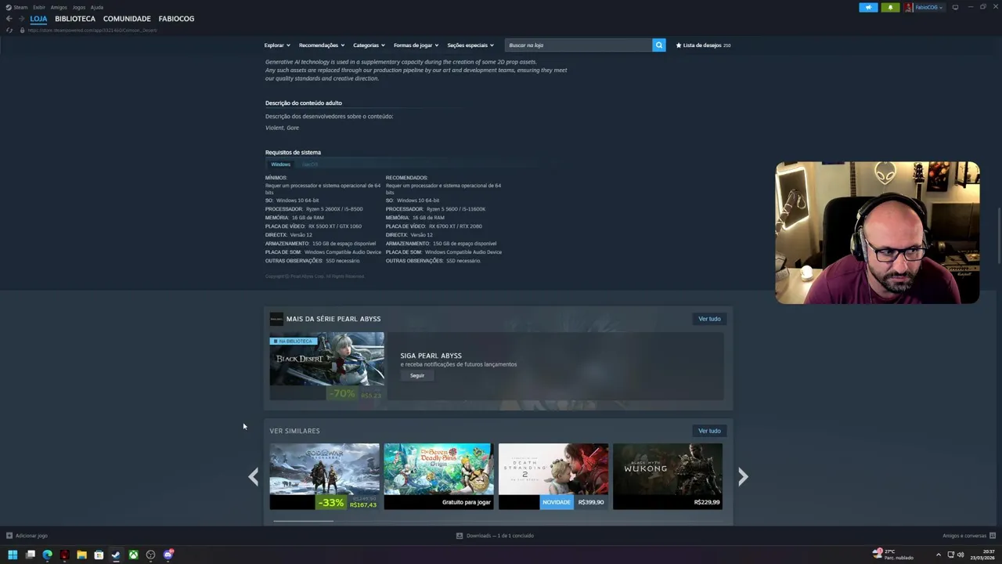Expand the Categorias dropdown
Viewport: 1002px width, 564px height.
pos(369,45)
